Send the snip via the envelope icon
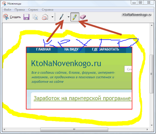 pyautogui.click(x=45, y=17)
